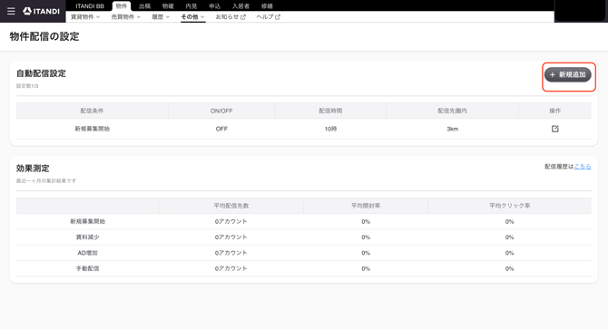Click the 平均配信先数 column header
The height and width of the screenshot is (329, 608).
(231, 206)
